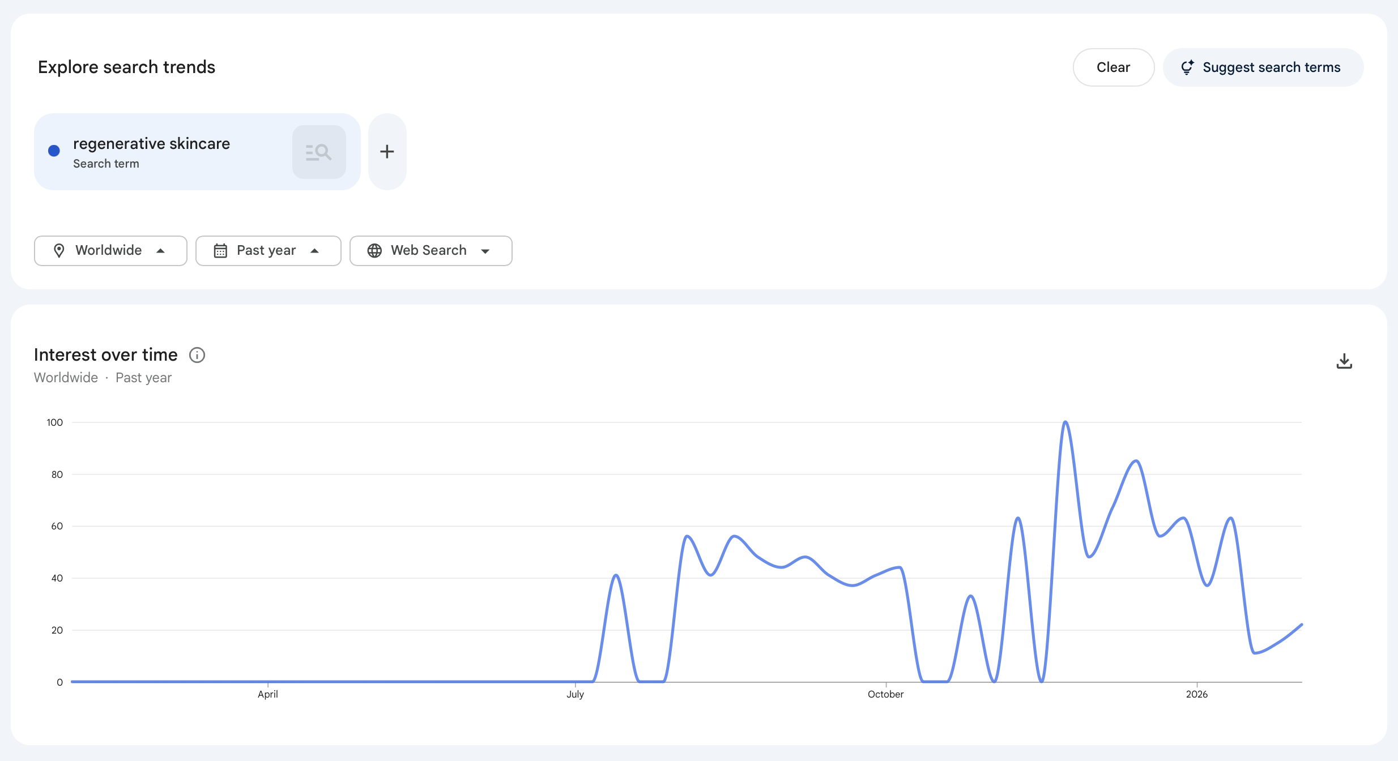Open the Interest over time info tooltip
Image resolution: width=1398 pixels, height=761 pixels.
[x=197, y=355]
